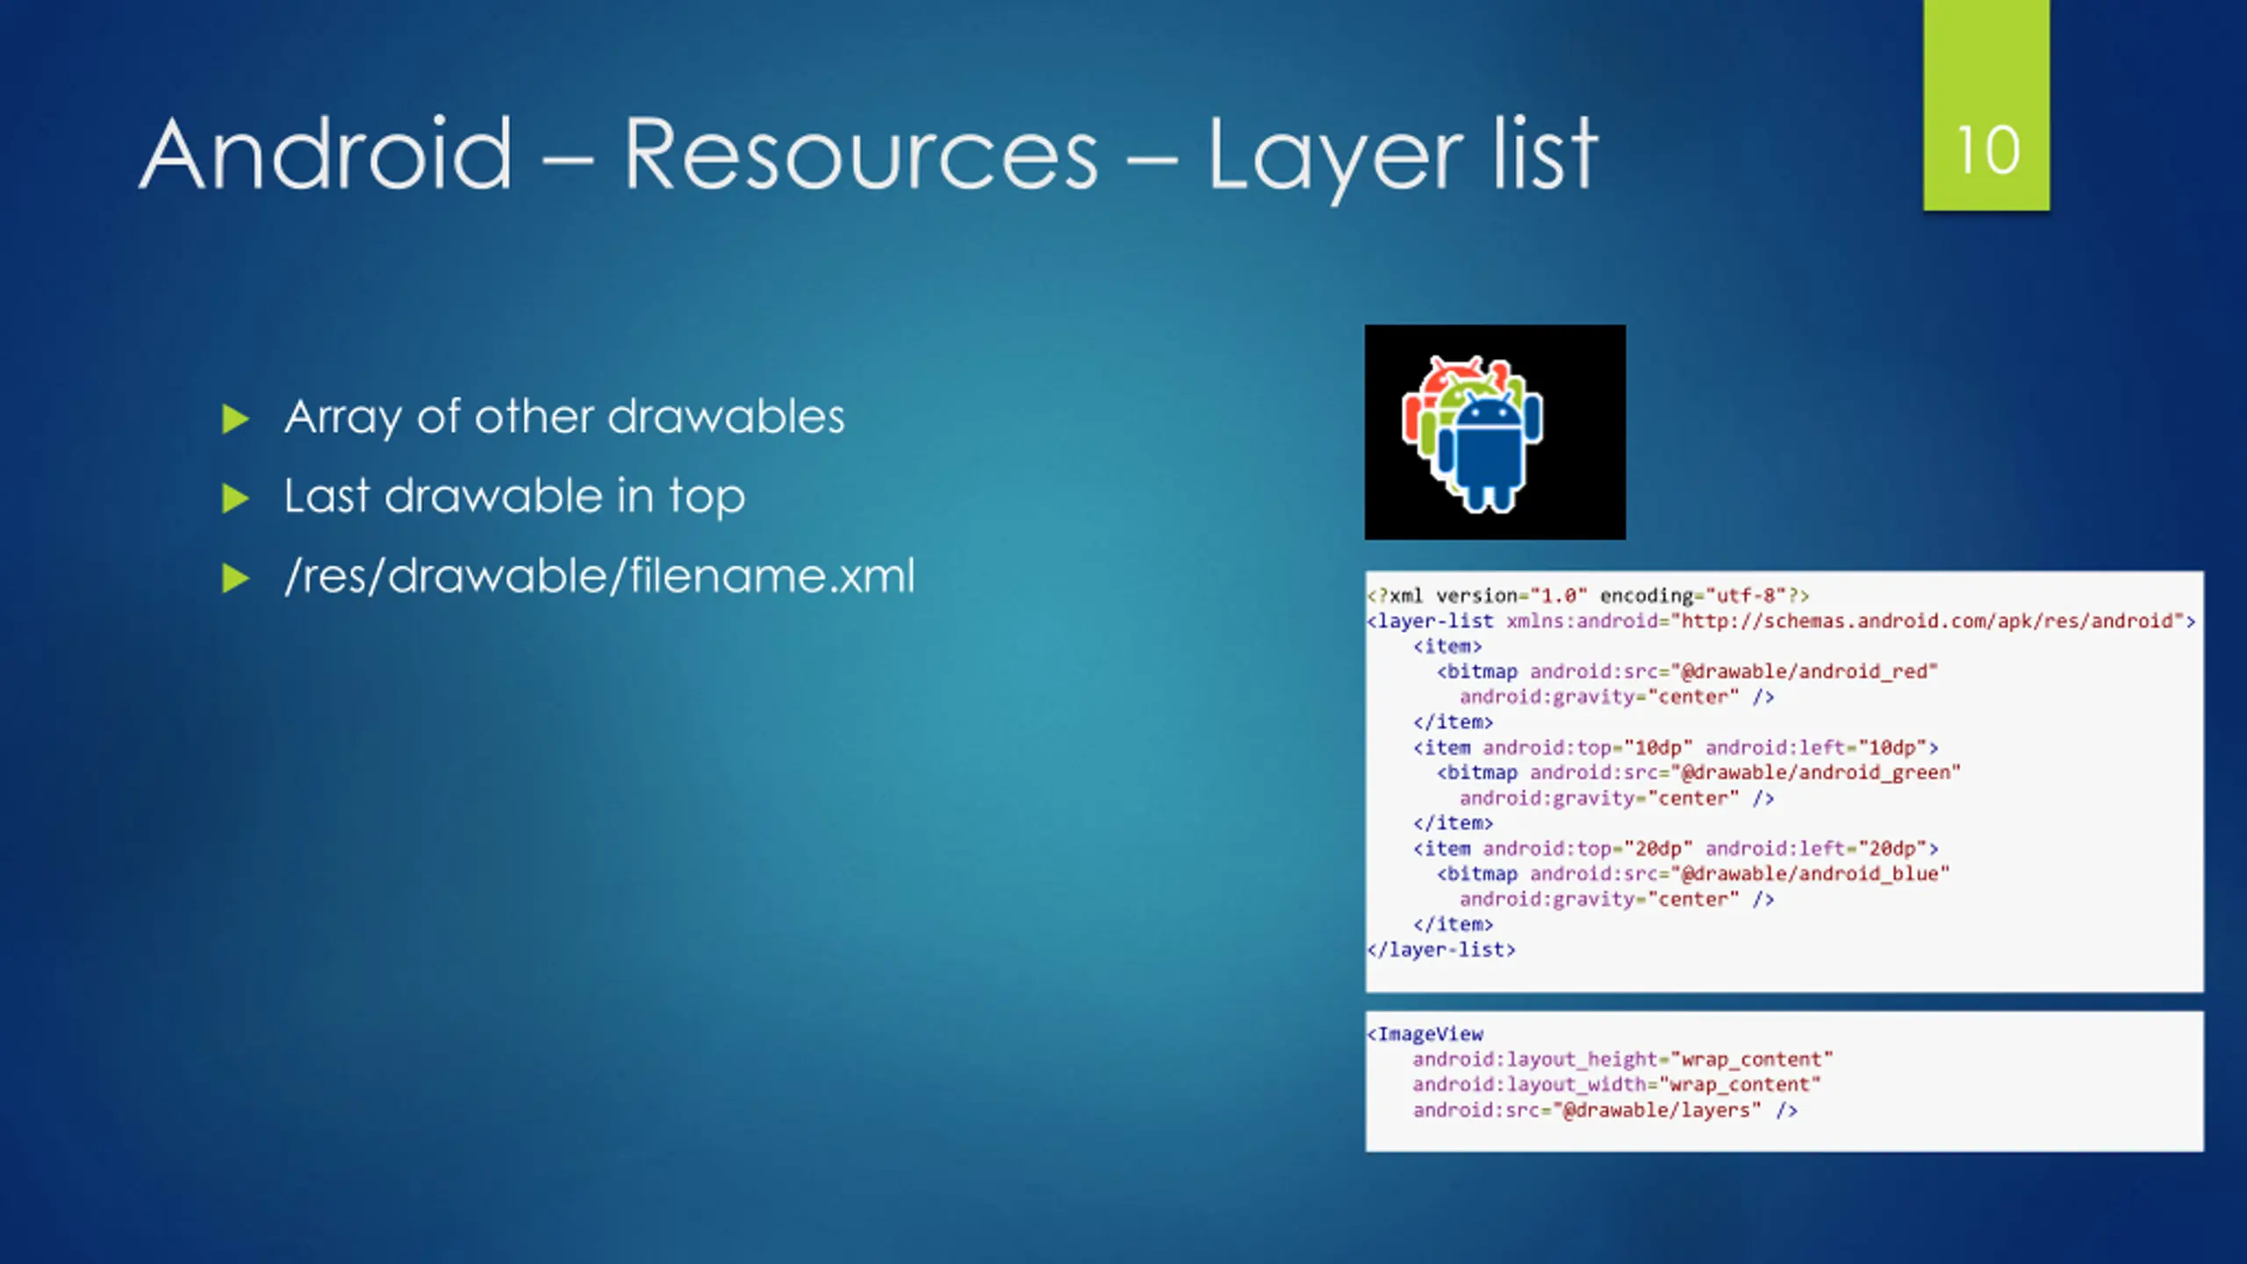
Task: Click the android:layout_width="wrap_content" line
Action: [1617, 1085]
